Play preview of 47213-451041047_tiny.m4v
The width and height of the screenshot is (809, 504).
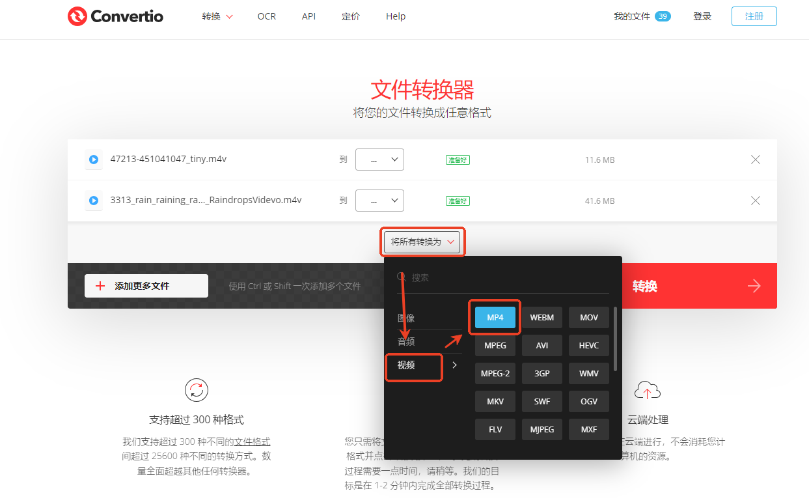[93, 159]
